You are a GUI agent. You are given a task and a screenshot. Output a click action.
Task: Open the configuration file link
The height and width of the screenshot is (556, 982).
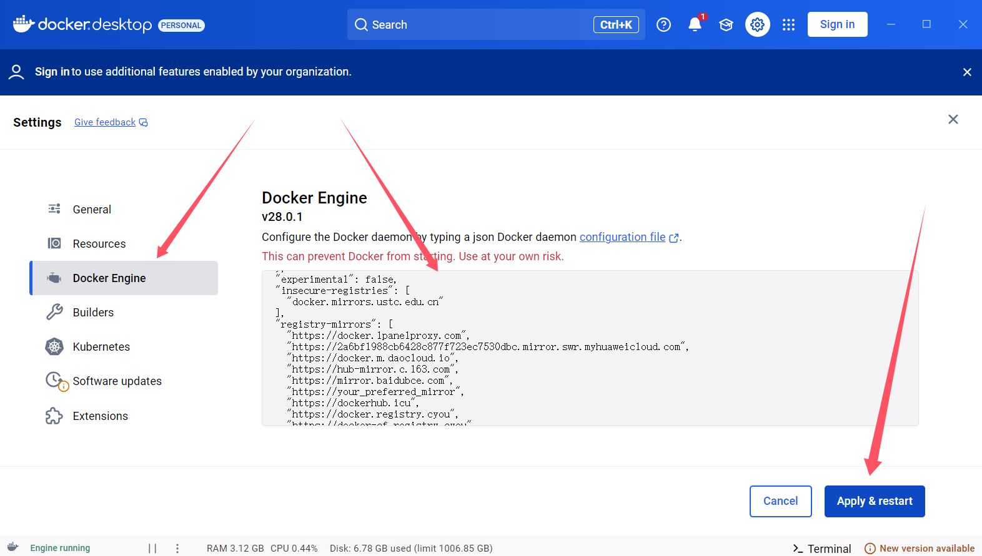[x=623, y=237]
